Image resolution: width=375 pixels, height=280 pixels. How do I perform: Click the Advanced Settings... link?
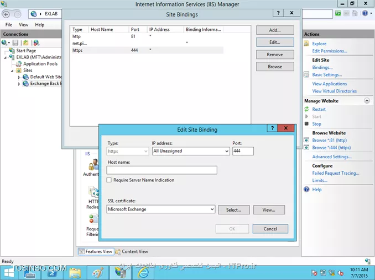click(x=332, y=157)
